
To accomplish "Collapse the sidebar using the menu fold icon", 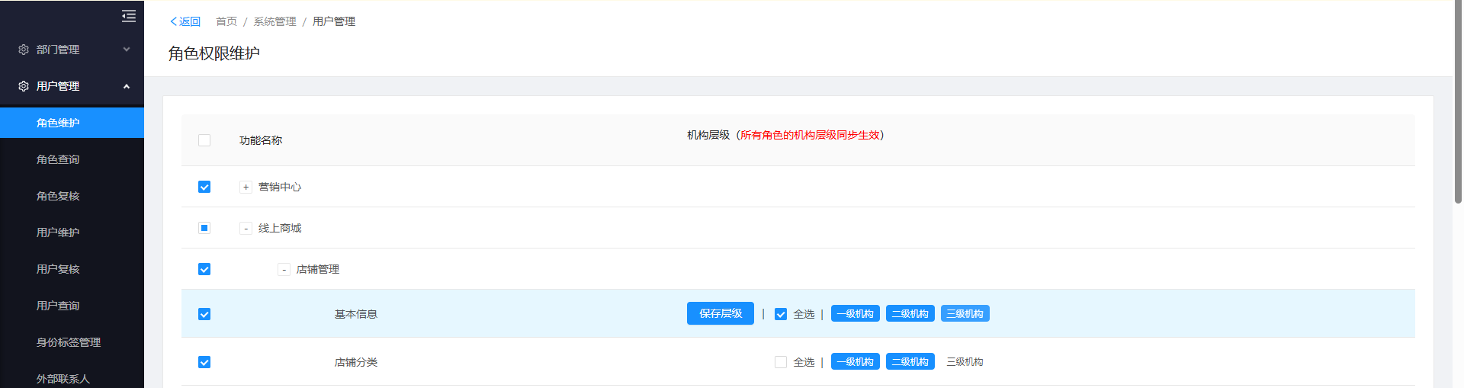I will tap(129, 16).
